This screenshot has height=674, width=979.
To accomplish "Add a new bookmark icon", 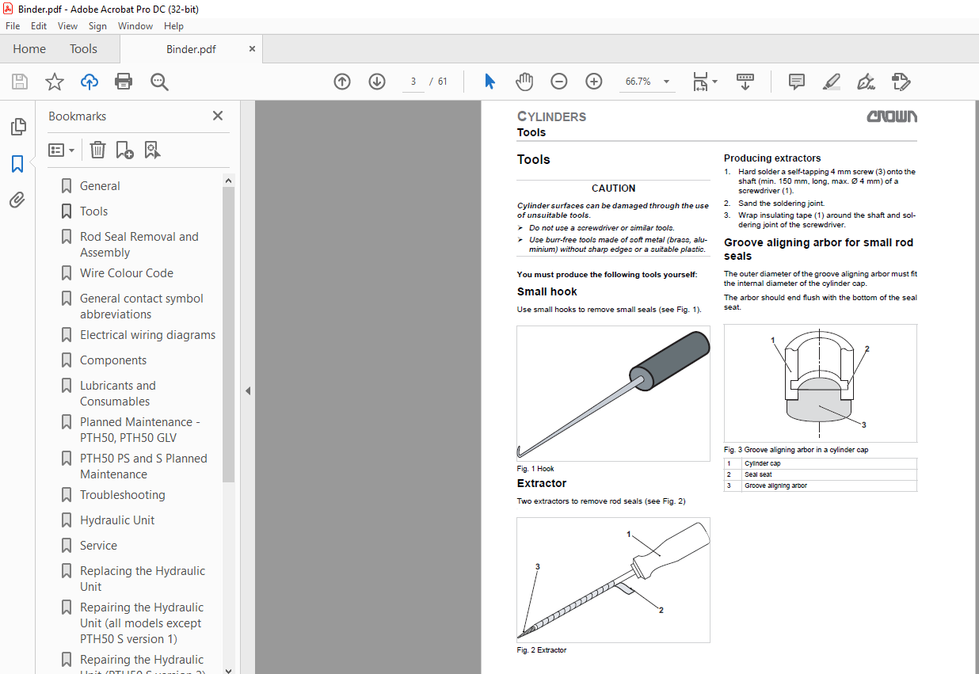I will [124, 150].
